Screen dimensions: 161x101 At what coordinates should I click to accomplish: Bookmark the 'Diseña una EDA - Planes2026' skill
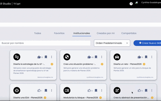46,90
